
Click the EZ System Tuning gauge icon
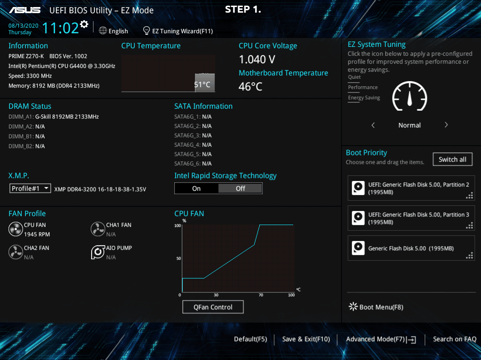click(410, 96)
